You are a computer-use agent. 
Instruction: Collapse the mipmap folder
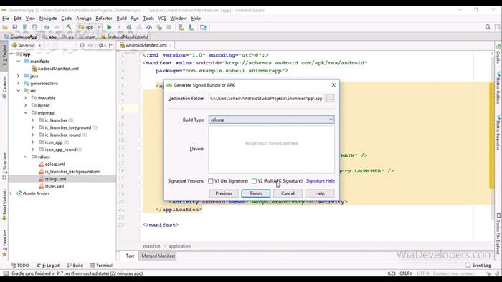click(26, 113)
